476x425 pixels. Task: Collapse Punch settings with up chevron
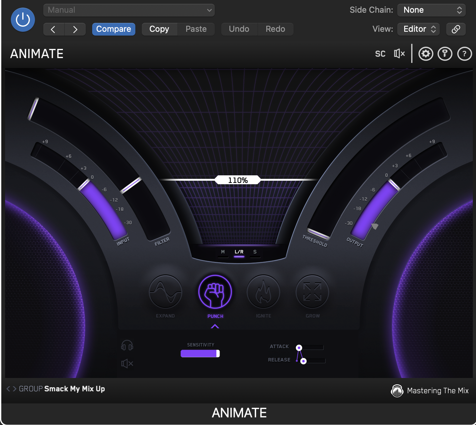click(x=215, y=326)
